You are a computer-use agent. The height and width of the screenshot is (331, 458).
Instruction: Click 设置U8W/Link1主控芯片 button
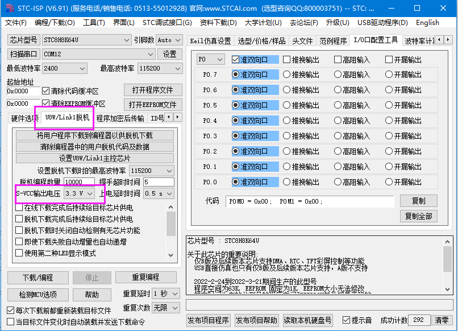(95, 158)
